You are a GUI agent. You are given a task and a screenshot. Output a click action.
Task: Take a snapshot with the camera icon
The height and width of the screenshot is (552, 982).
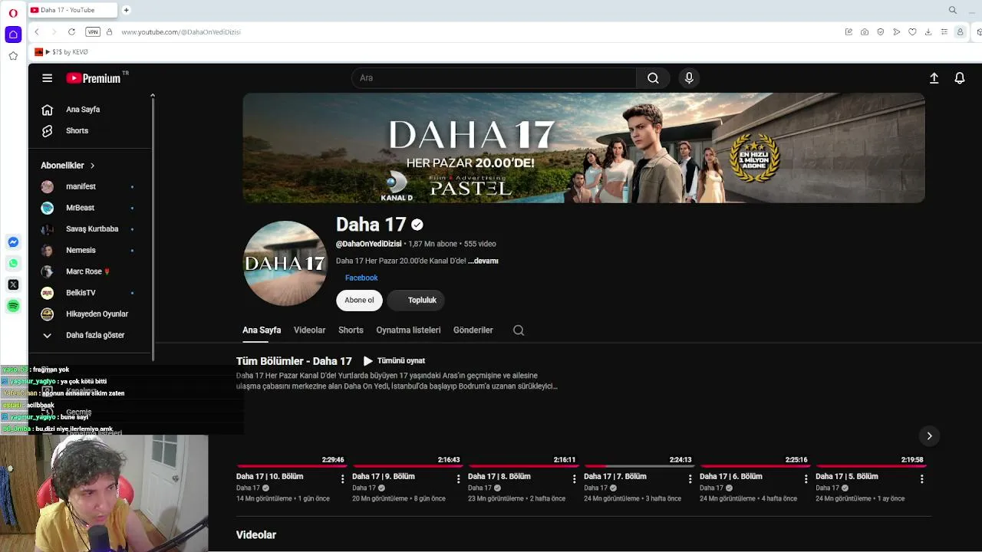[865, 31]
